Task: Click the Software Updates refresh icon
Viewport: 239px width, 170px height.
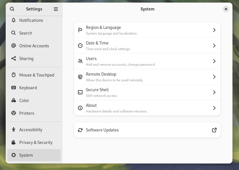Action: tap(80, 130)
